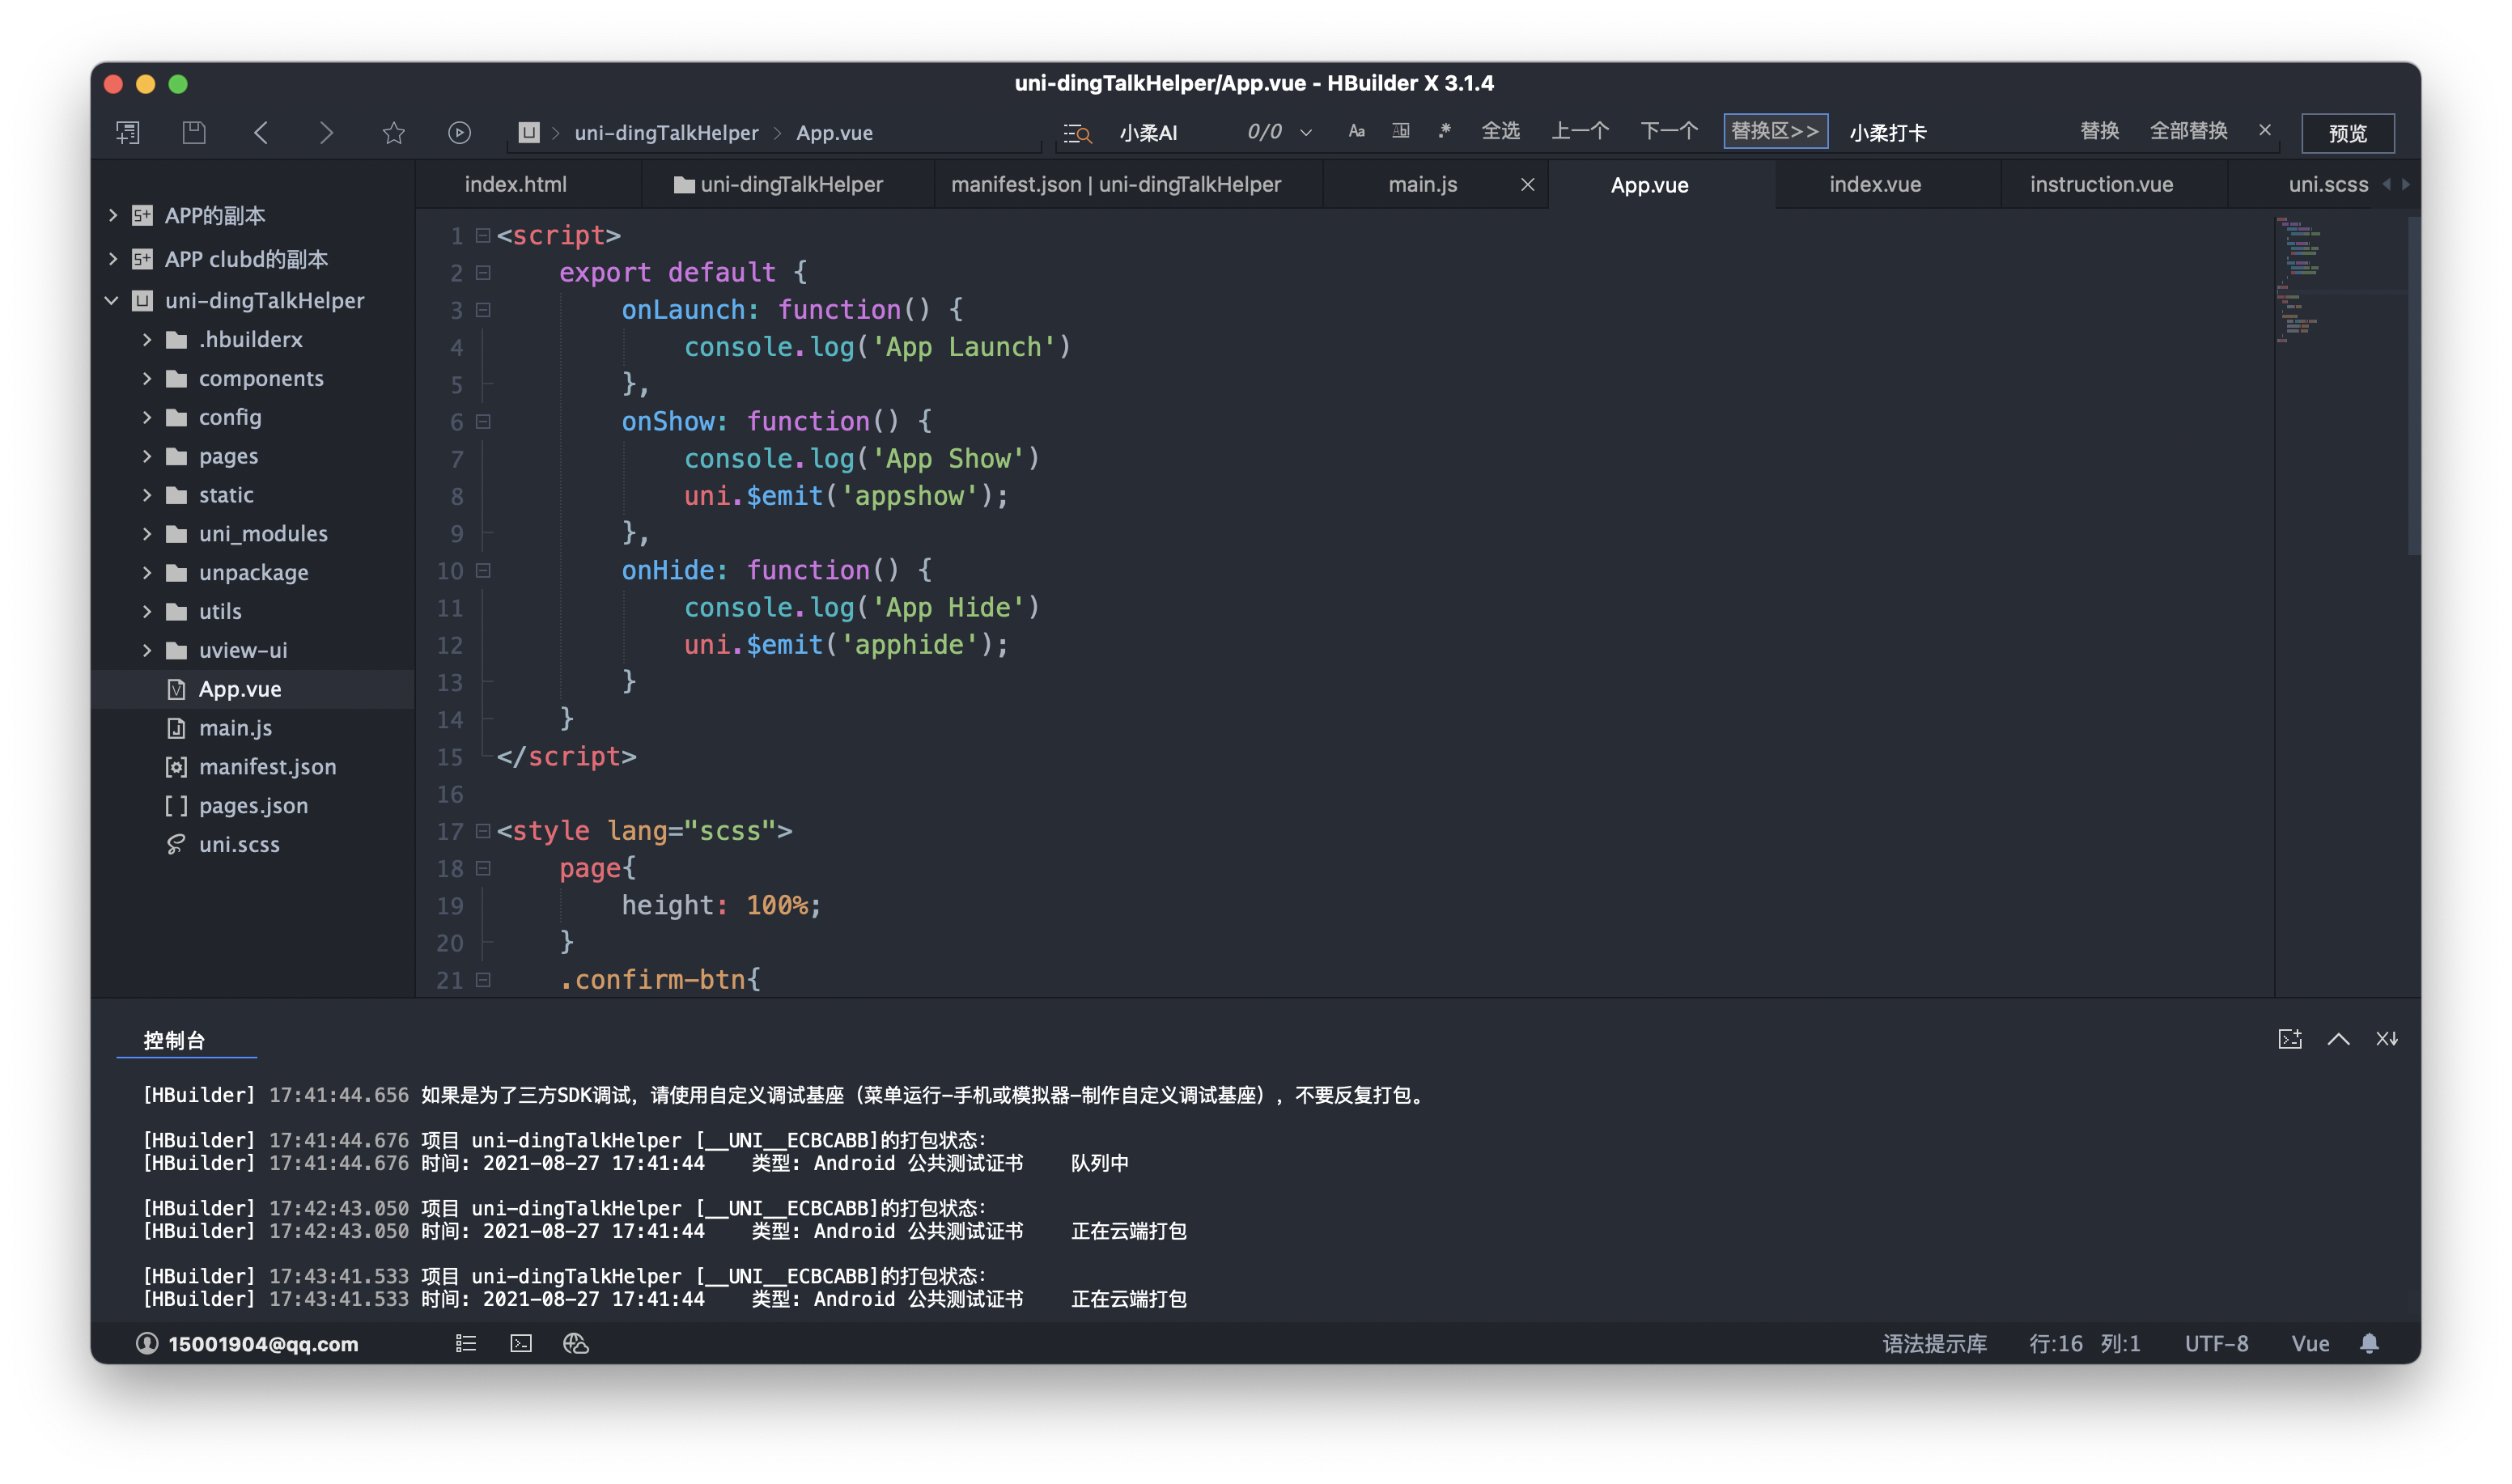Fold the onShow function at line 6
Image resolution: width=2512 pixels, height=1484 pixels.
point(483,422)
